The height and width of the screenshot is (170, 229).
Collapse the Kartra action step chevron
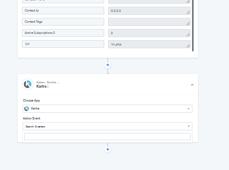point(192,85)
